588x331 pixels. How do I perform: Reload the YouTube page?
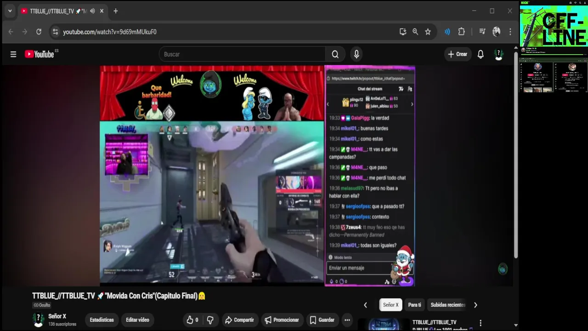click(x=39, y=32)
